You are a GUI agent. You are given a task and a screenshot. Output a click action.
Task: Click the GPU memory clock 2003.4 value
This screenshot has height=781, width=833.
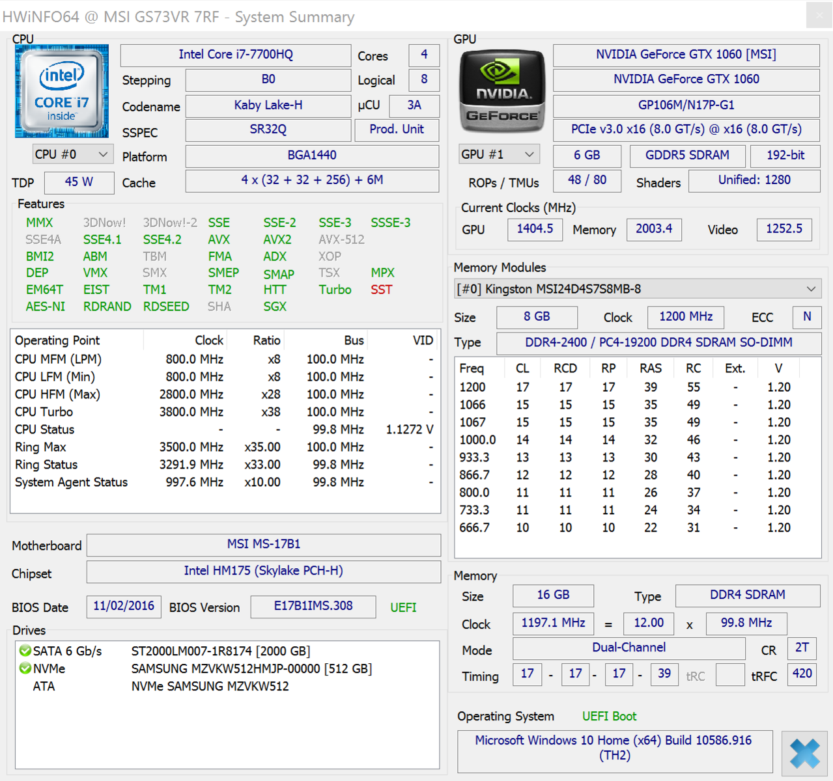tap(654, 229)
